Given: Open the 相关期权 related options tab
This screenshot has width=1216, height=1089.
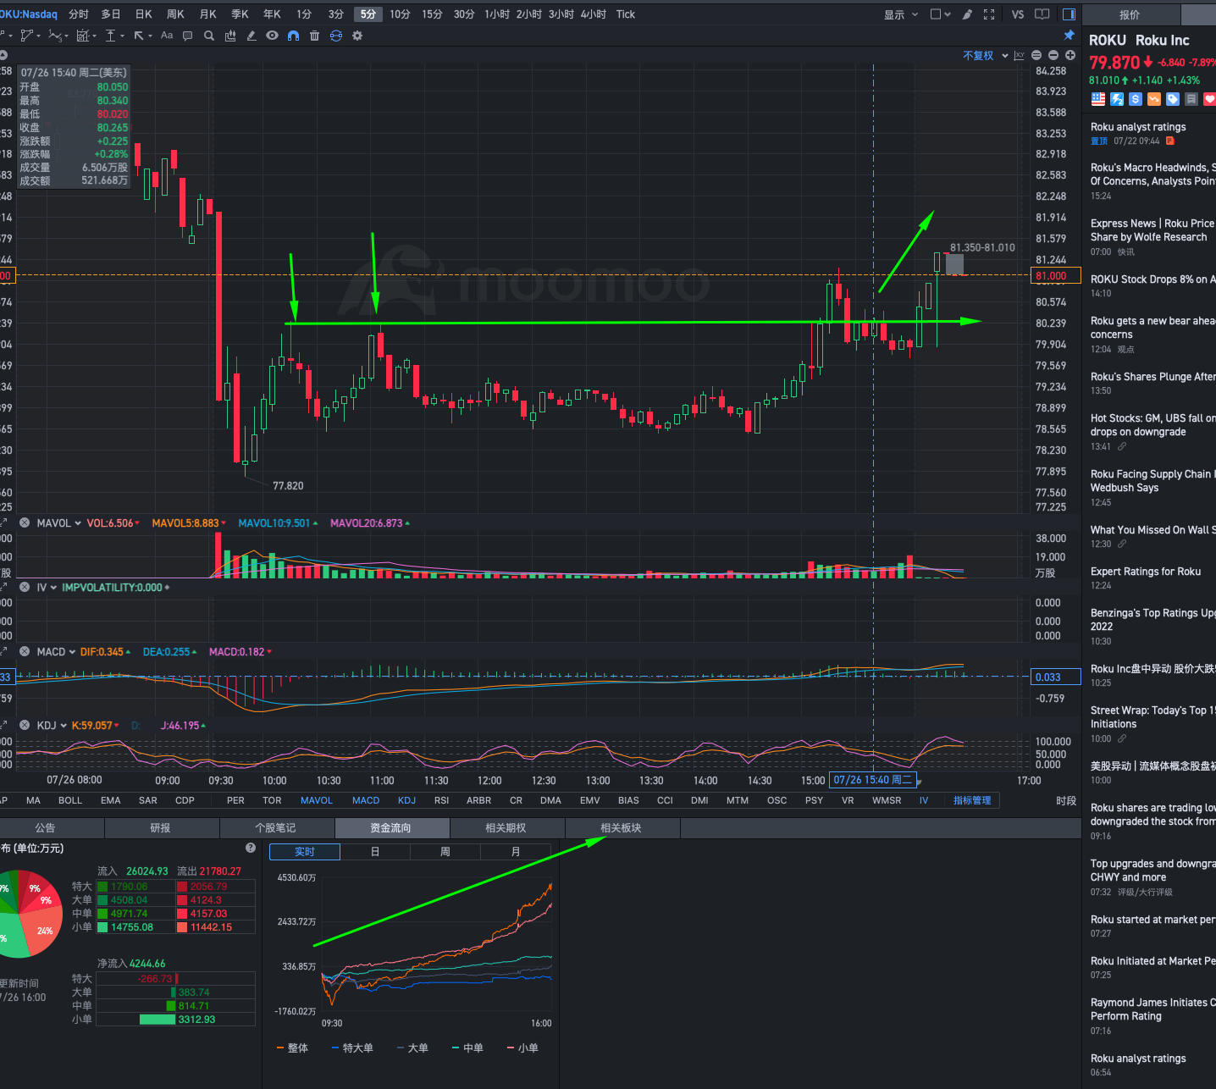Looking at the screenshot, I should [x=506, y=828].
